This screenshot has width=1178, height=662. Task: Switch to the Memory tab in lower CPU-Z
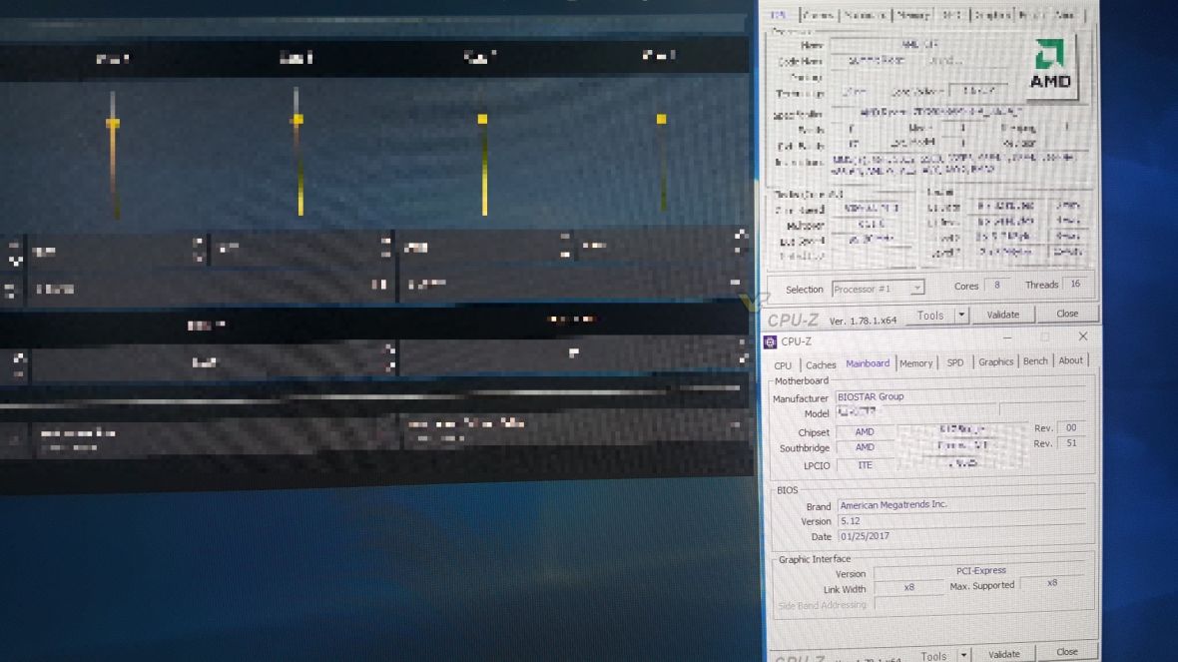916,363
